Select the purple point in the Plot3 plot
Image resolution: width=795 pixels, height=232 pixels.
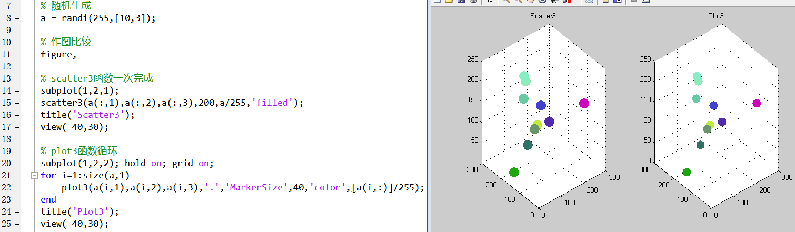click(x=722, y=122)
